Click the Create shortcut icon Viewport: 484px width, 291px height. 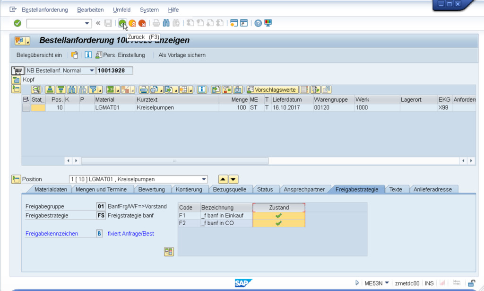[x=244, y=23]
